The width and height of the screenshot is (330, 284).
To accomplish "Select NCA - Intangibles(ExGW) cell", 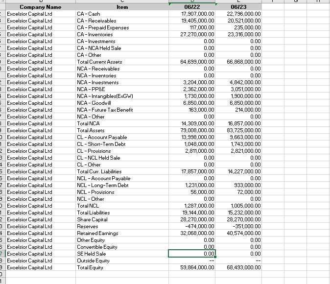I will tap(122, 96).
